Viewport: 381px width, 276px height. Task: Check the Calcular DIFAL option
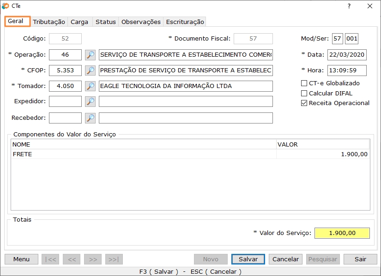point(303,93)
